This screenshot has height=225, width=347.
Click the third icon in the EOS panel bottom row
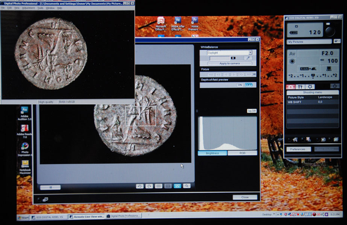(323, 139)
